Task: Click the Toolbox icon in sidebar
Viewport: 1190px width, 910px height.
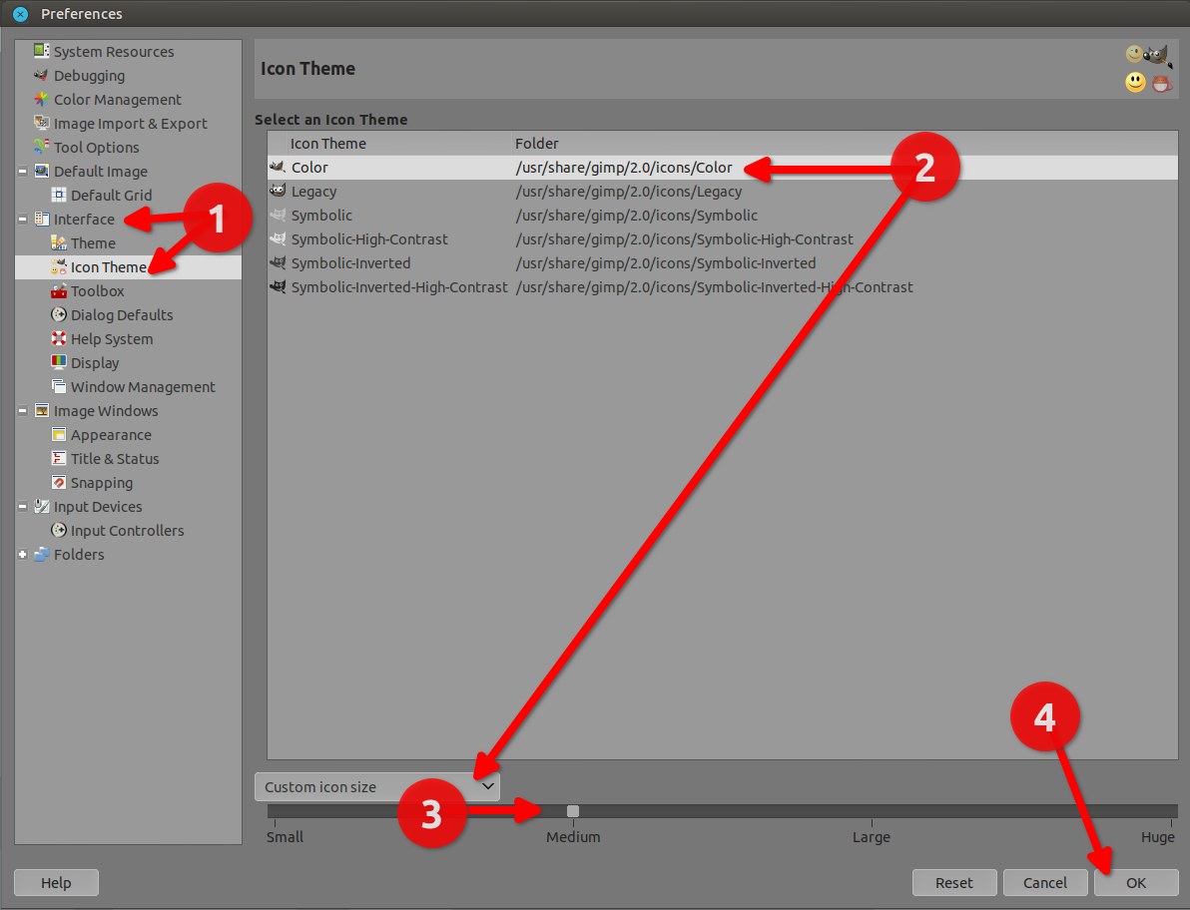Action: point(59,290)
